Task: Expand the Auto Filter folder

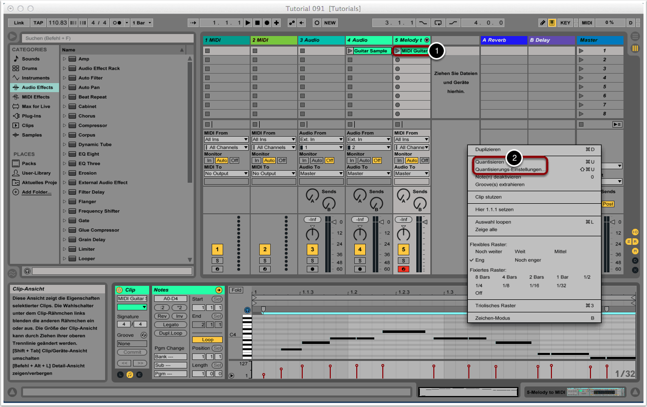Action: click(x=65, y=78)
